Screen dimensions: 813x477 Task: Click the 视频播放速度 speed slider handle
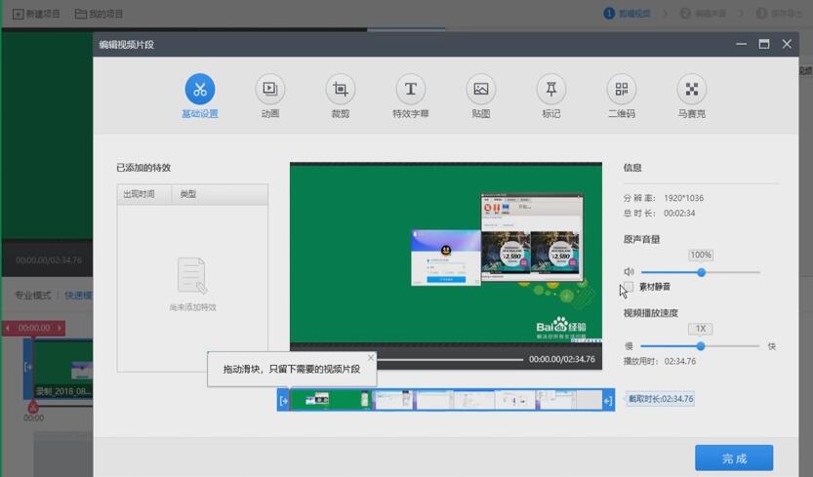pos(701,346)
